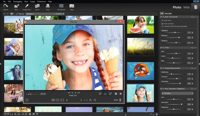Open the All Colors dropdown
Viewport: 200px width, 116px height.
tap(177, 93)
